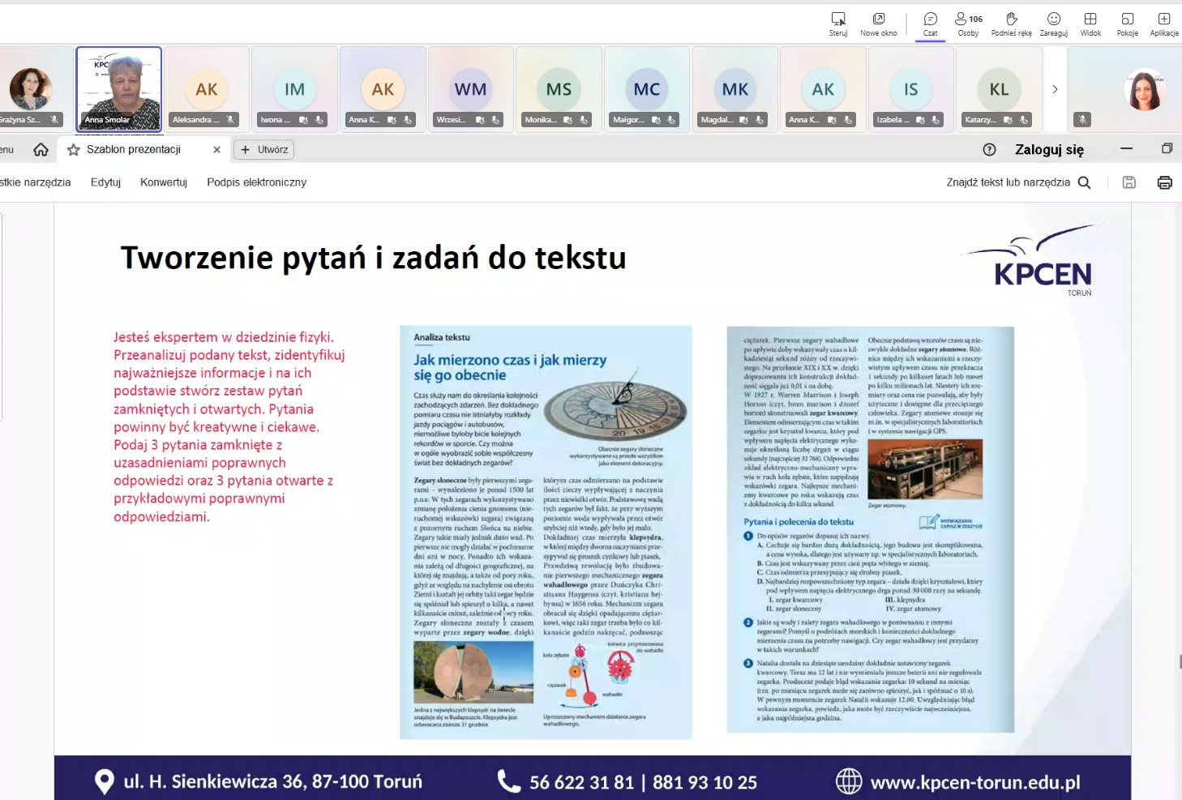Open the Steruj control option
This screenshot has height=800, width=1182.
coord(838,24)
